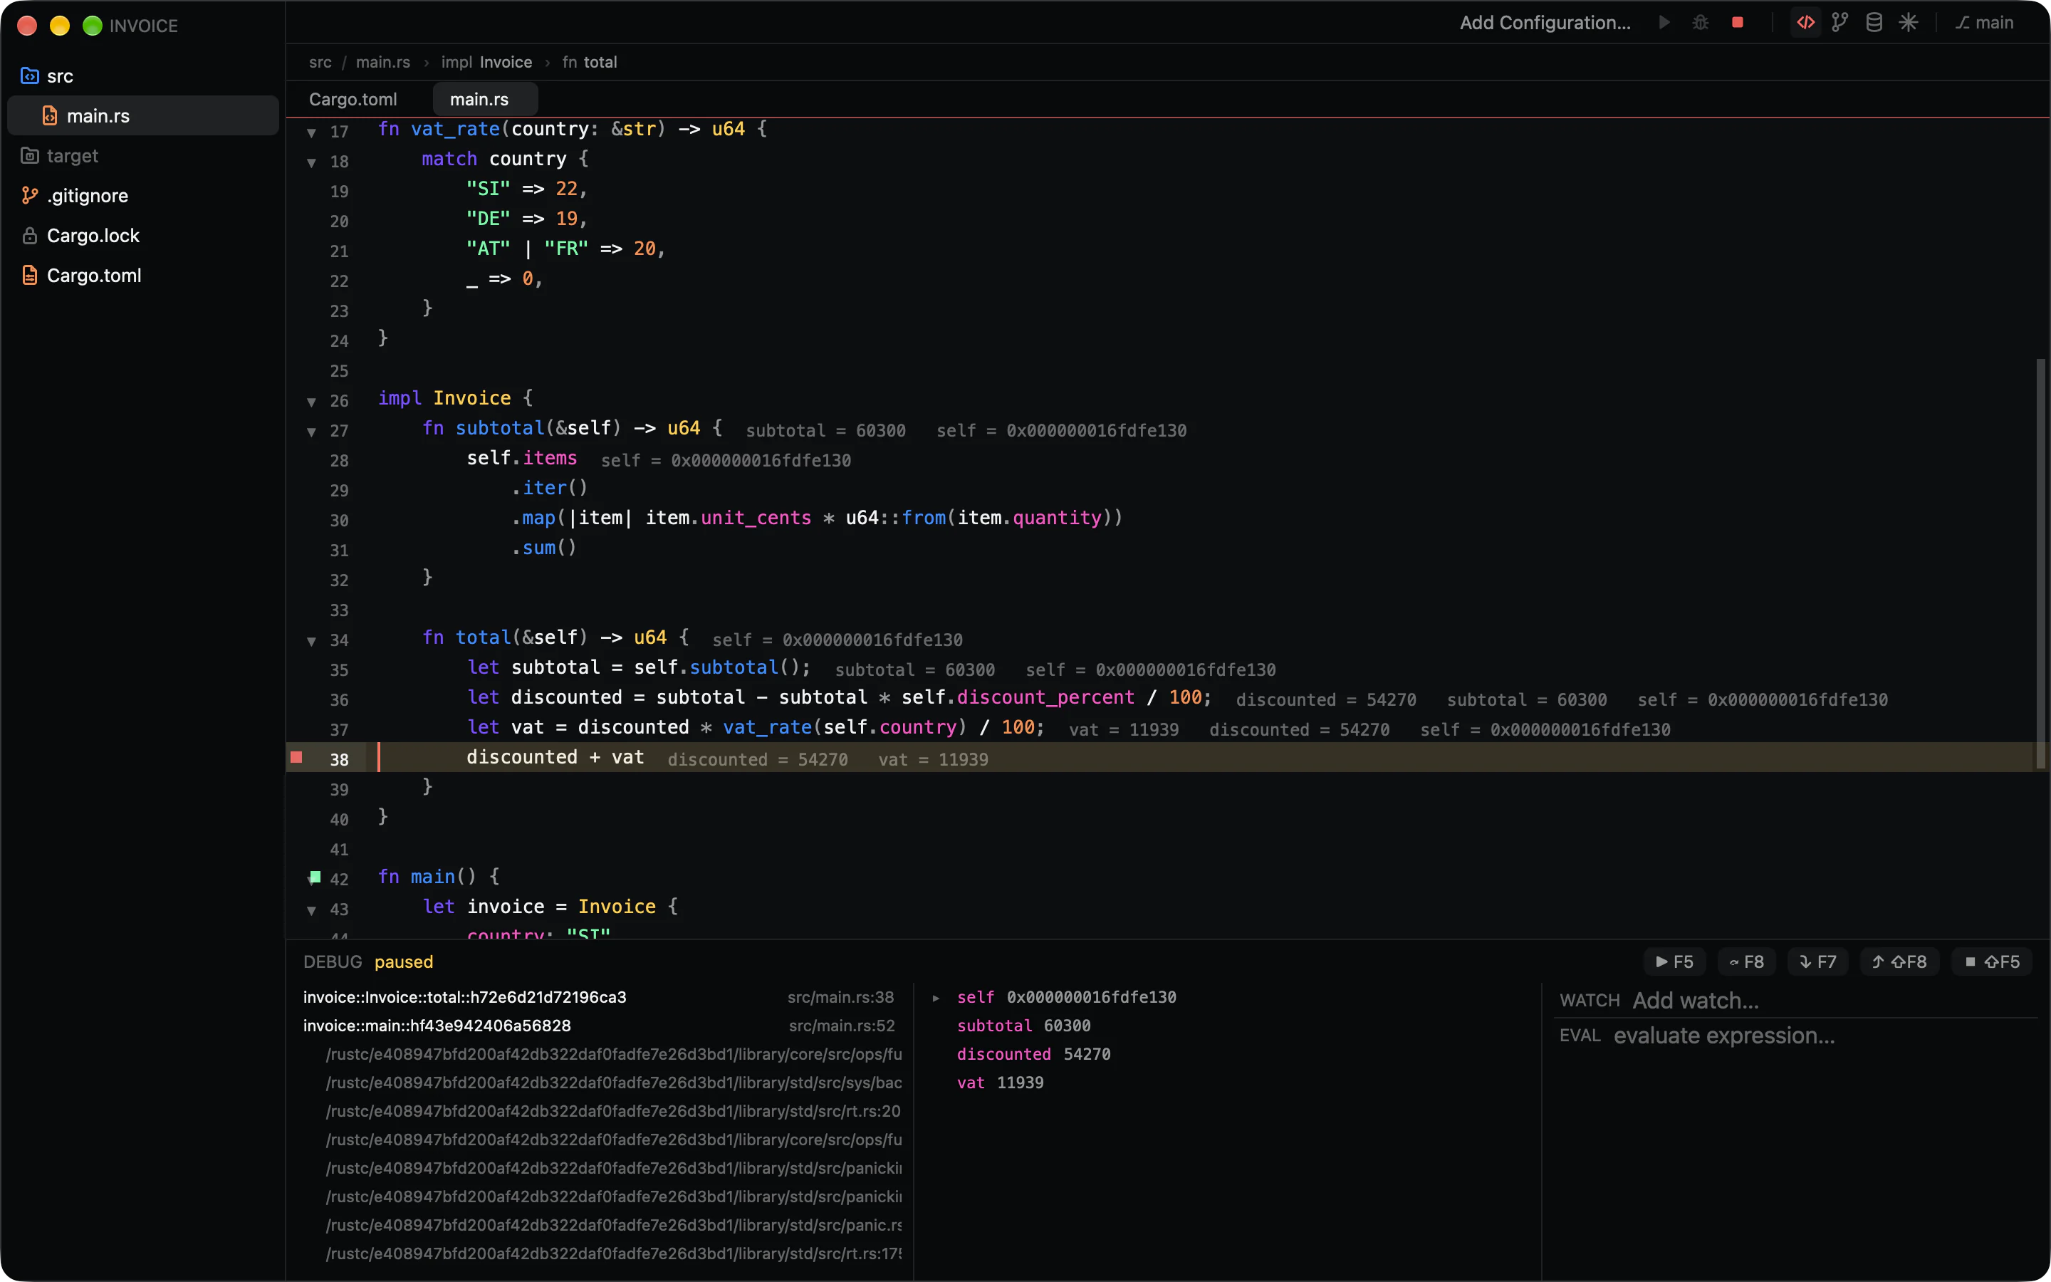This screenshot has height=1282, width=2051.
Task: Click the fn total breadcrumb
Action: 590,63
